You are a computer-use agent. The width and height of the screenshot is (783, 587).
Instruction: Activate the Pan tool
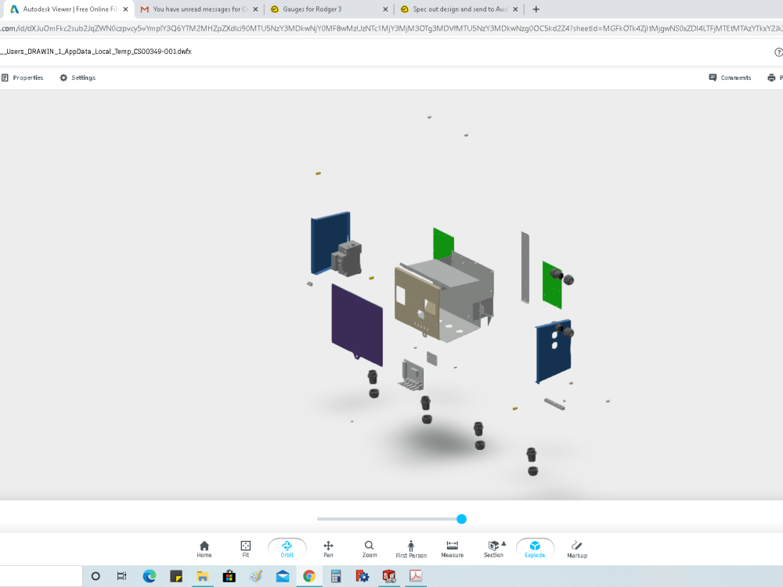click(328, 548)
